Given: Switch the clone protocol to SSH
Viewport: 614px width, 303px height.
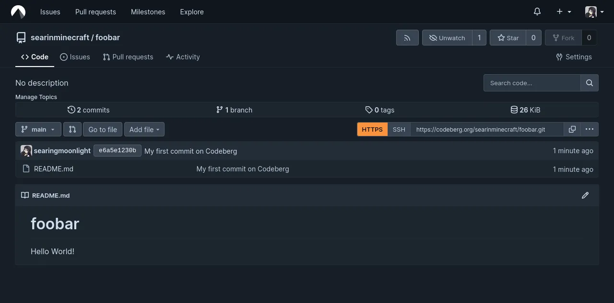Looking at the screenshot, I should (x=399, y=129).
